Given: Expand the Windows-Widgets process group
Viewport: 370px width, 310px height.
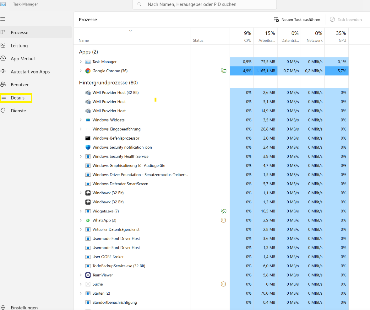Looking at the screenshot, I should coord(81,120).
